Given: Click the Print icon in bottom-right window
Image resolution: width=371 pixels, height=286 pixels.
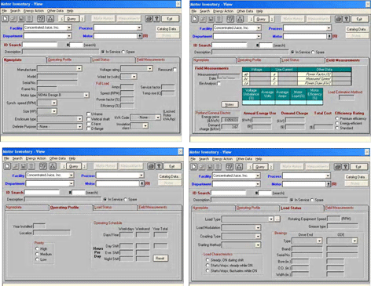Looking at the screenshot, I should [337, 167].
